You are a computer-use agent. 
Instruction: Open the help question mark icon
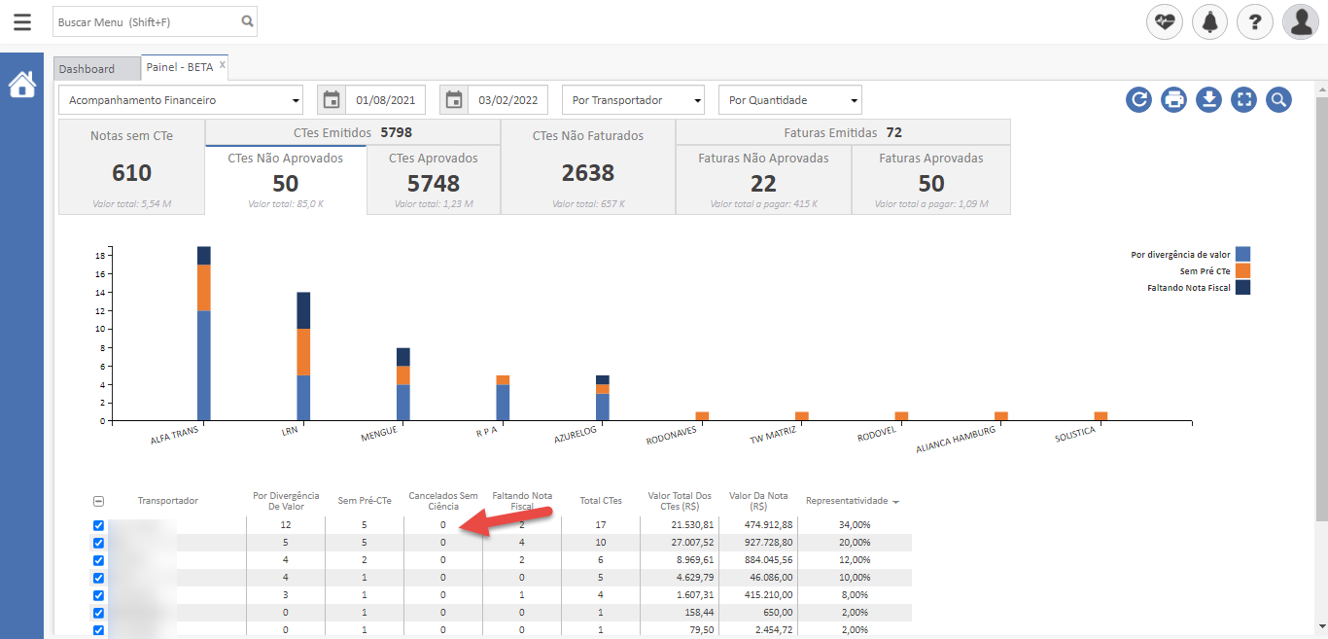tap(1255, 21)
